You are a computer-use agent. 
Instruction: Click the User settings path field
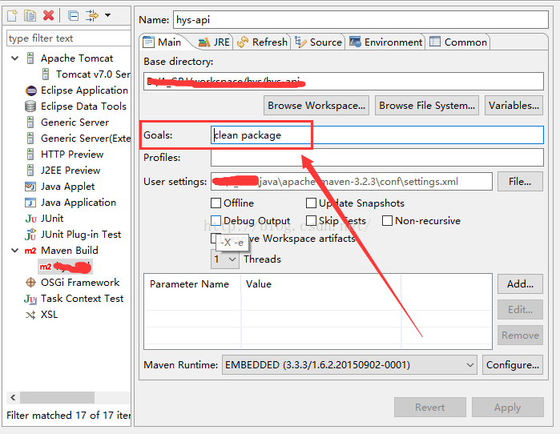[352, 182]
